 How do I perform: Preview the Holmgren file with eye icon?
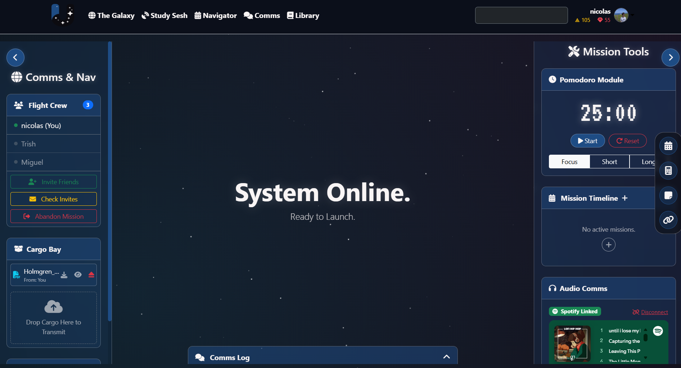click(78, 274)
